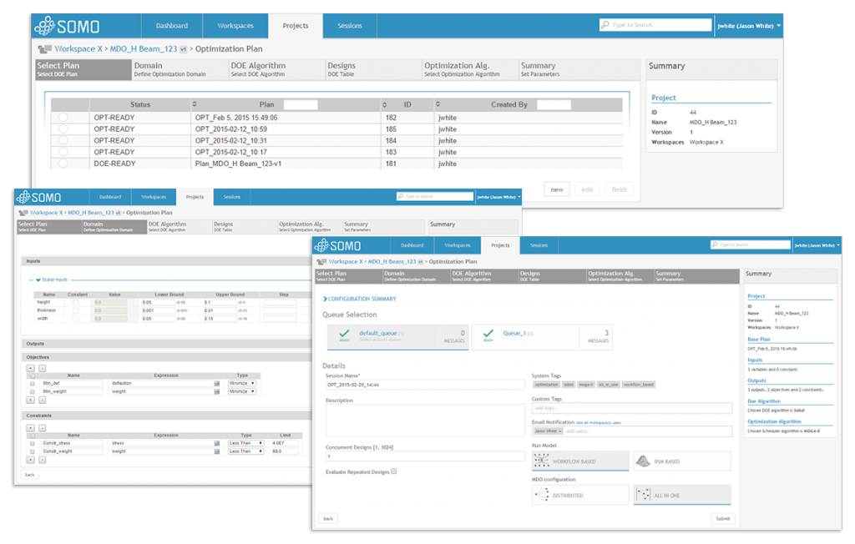Select the All In One configuration icon
The height and width of the screenshot is (544, 855).
[x=644, y=495]
